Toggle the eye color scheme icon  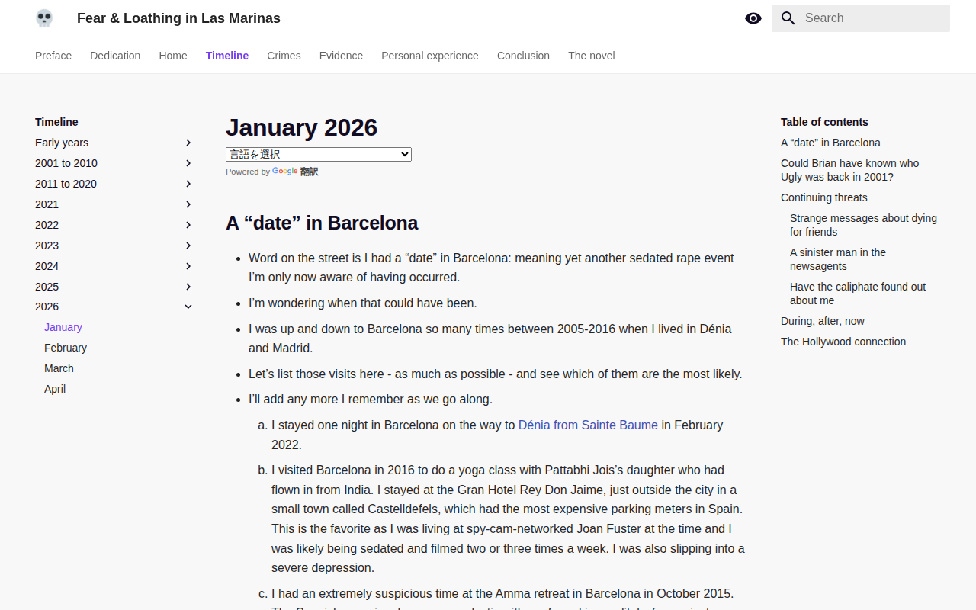[x=753, y=18]
